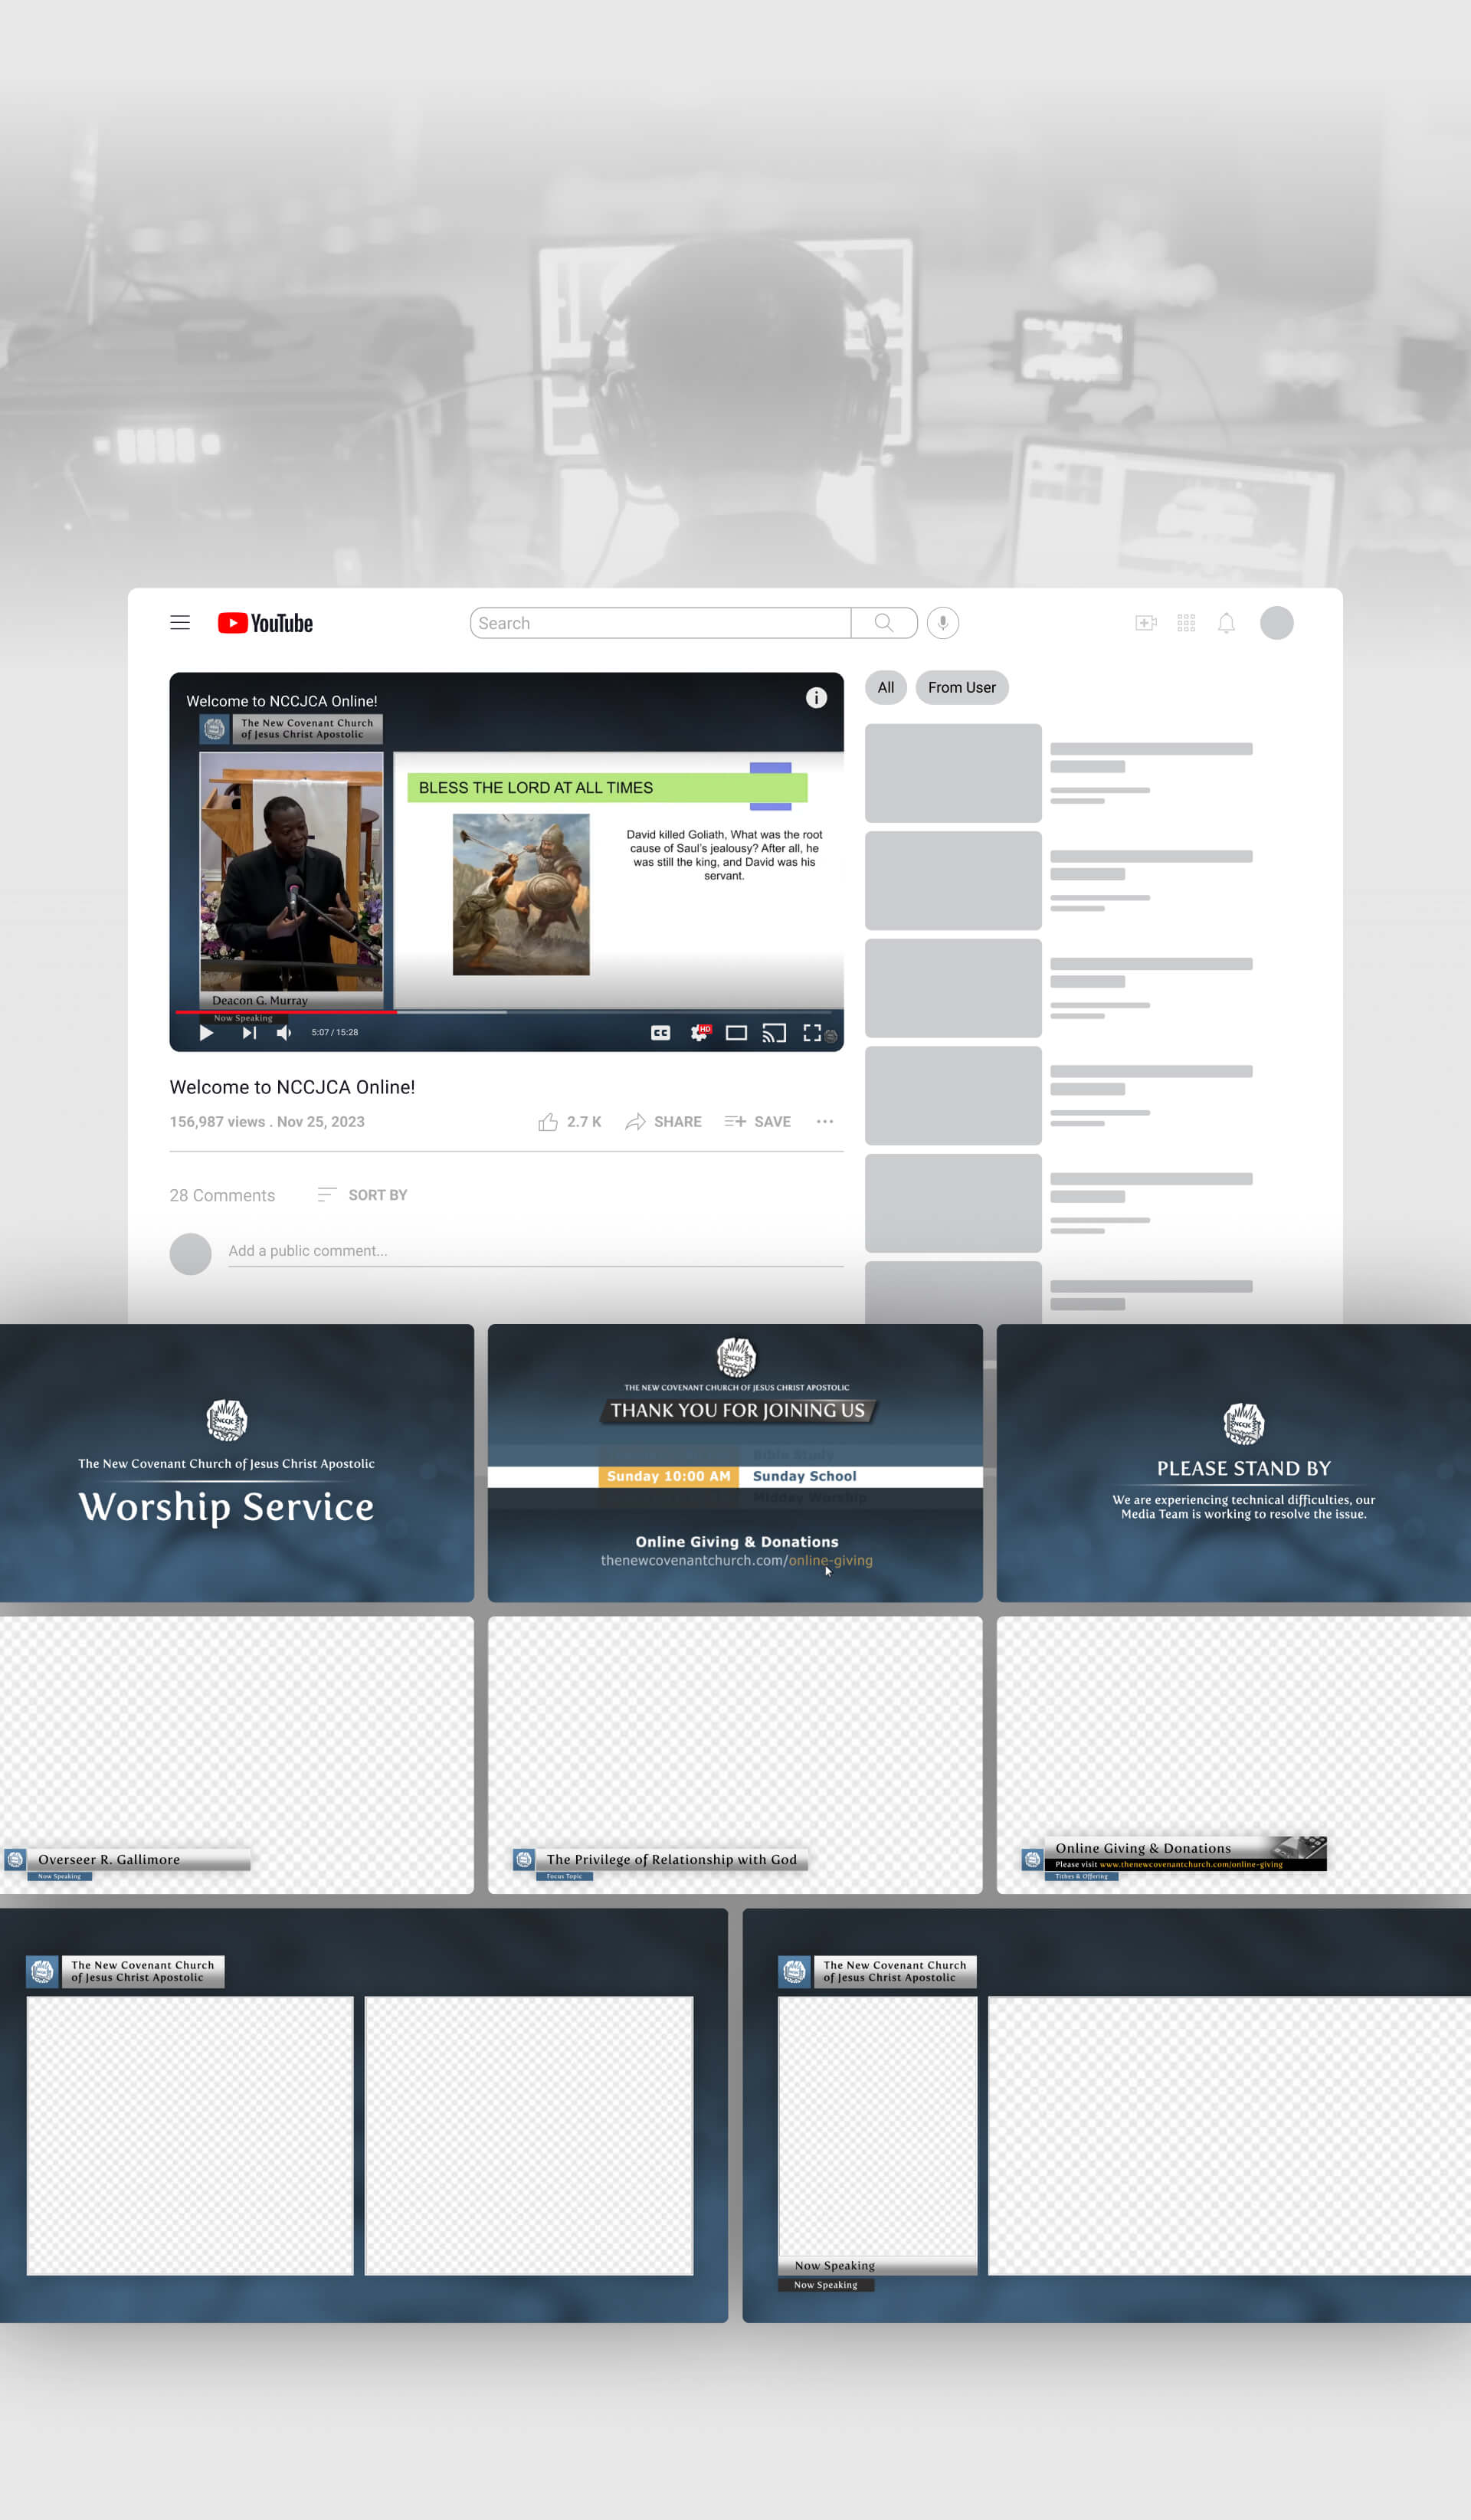Open the YouTube apps grid icon
Image resolution: width=1471 pixels, height=2520 pixels.
tap(1186, 623)
